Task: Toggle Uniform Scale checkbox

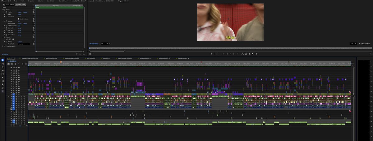Action: [19, 19]
